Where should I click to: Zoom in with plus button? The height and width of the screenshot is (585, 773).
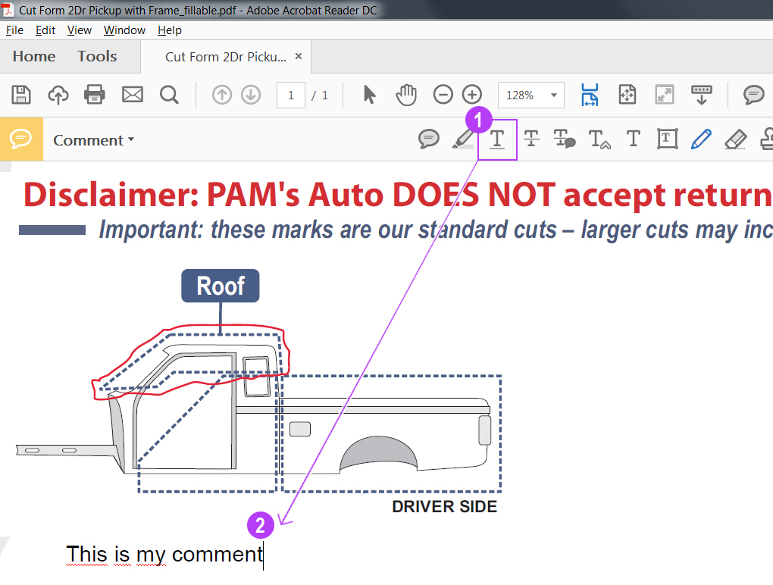coord(472,95)
